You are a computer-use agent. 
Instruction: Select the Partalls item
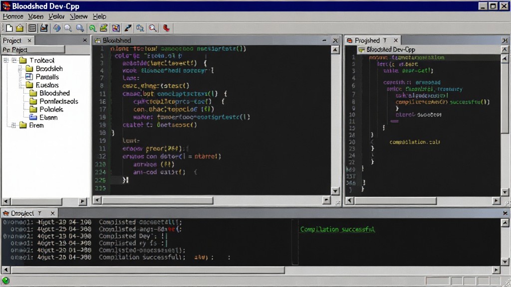pos(47,77)
